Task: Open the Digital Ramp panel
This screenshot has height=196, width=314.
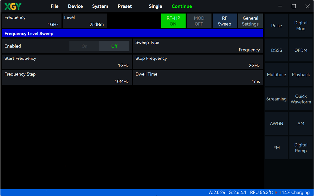Action: pyautogui.click(x=301, y=148)
